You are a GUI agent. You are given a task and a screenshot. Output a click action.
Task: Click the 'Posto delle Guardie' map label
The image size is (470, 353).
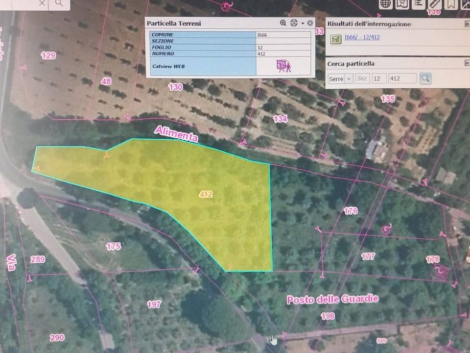(333, 300)
